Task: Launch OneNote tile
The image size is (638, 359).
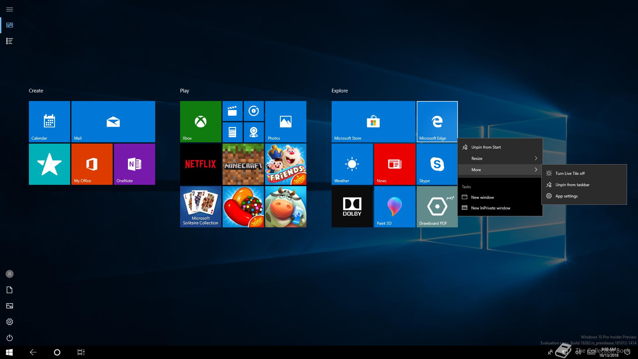Action: tap(135, 164)
